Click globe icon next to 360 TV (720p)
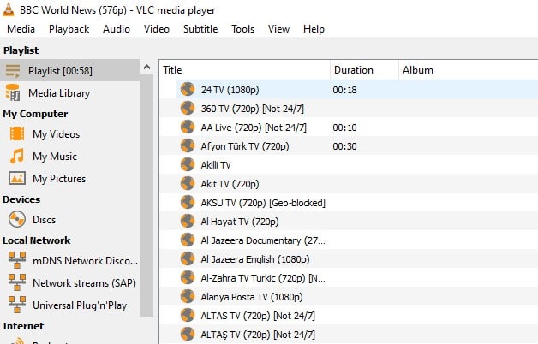The image size is (538, 344). pyautogui.click(x=188, y=109)
